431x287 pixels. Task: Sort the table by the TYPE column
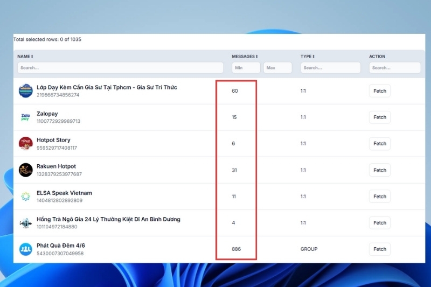coord(307,57)
